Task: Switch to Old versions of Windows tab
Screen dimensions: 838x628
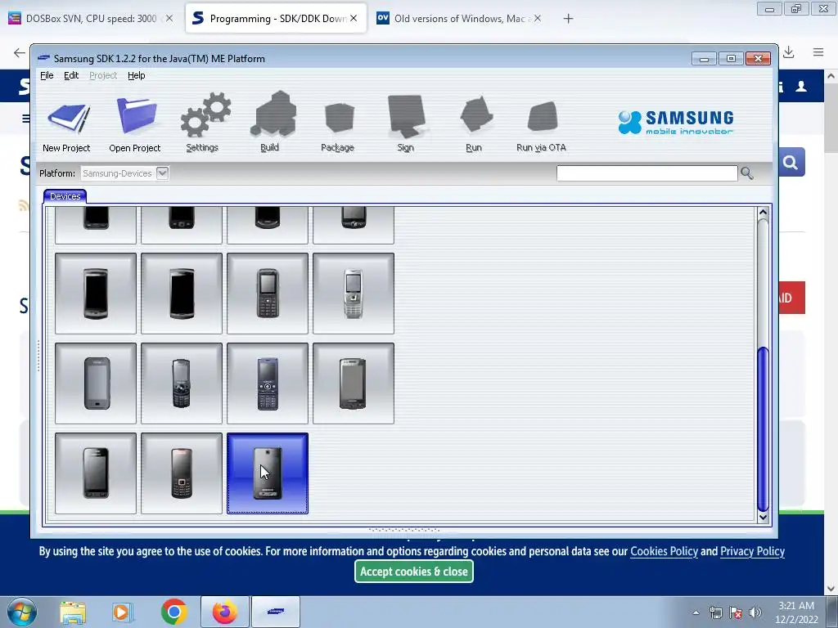Action: 460,18
